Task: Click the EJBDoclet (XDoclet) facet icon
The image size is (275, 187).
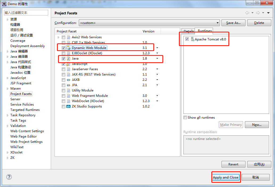Action: tap(69, 53)
